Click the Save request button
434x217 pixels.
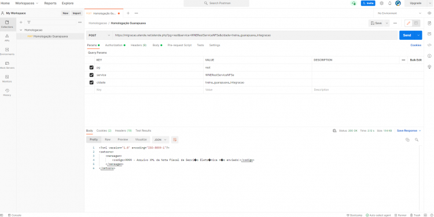377,23
